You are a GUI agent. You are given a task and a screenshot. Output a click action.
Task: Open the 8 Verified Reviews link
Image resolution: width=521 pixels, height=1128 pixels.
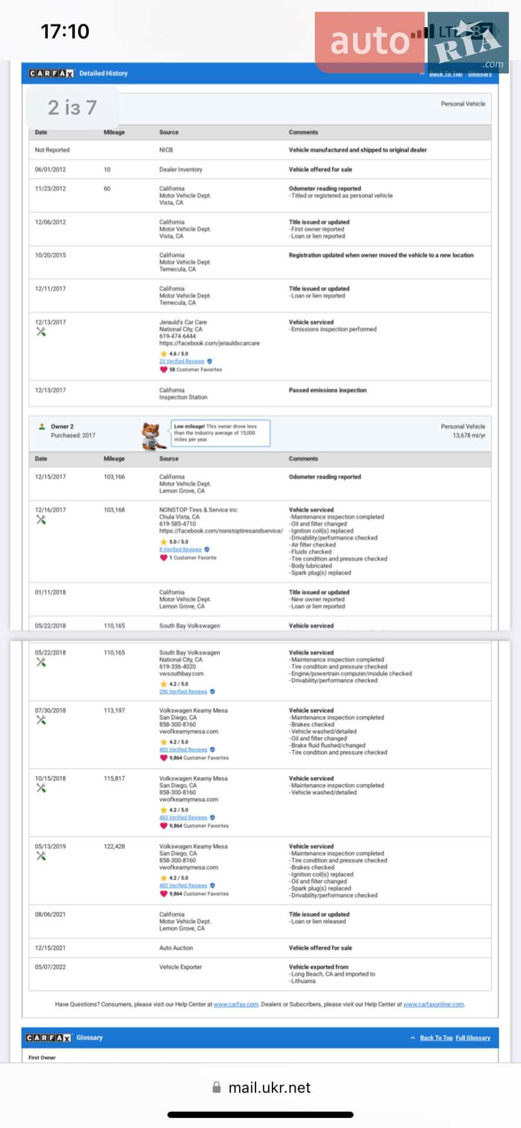[x=180, y=549]
